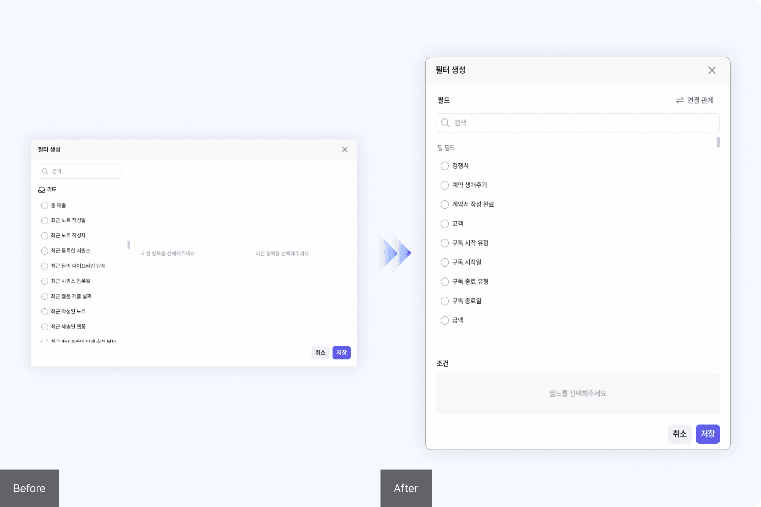The height and width of the screenshot is (507, 761).
Task: Click the 저장 button in the After dialog
Action: [x=708, y=434]
